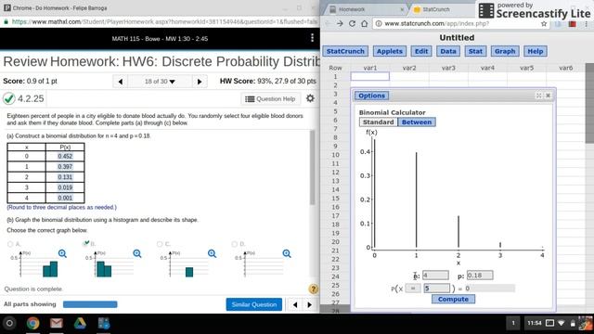Enlarge graph D with the magnifier icon
Viewport: 594px width, 334px height.
click(287, 253)
